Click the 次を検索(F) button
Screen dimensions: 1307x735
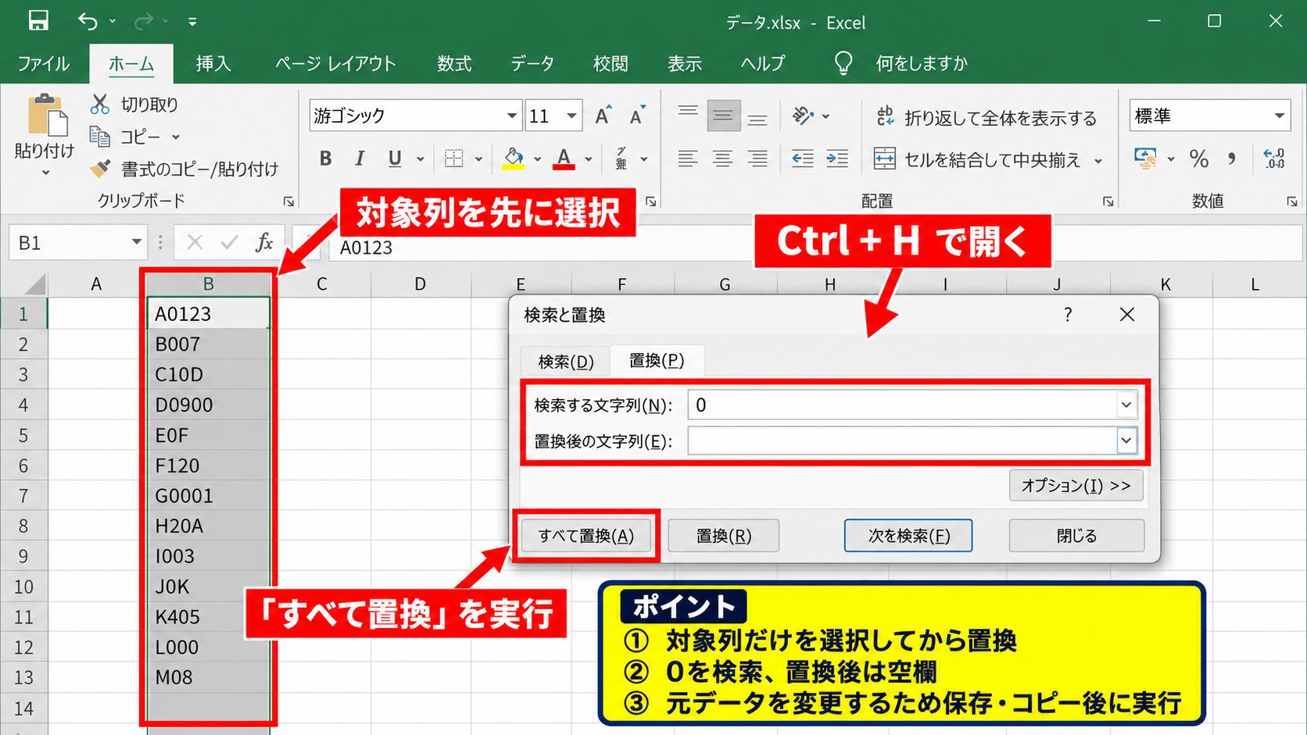(908, 536)
